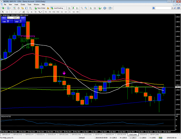Click the Profiles icon
Screen dimensions: 181x139
tap(8, 8)
